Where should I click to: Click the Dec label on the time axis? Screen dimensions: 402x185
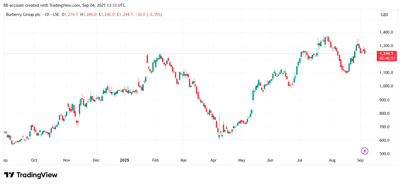click(96, 160)
